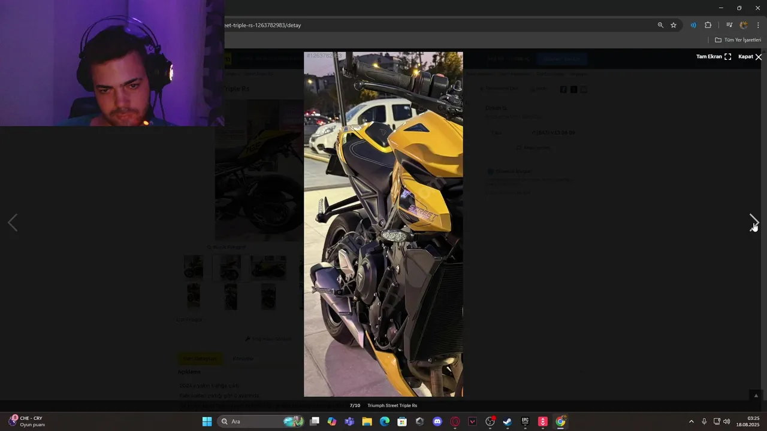Open Steam from the taskbar
This screenshot has height=431, width=767.
[508, 421]
